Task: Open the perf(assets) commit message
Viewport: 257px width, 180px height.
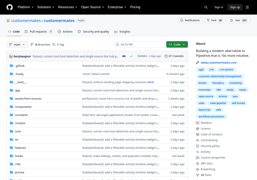Action: tap(120, 98)
